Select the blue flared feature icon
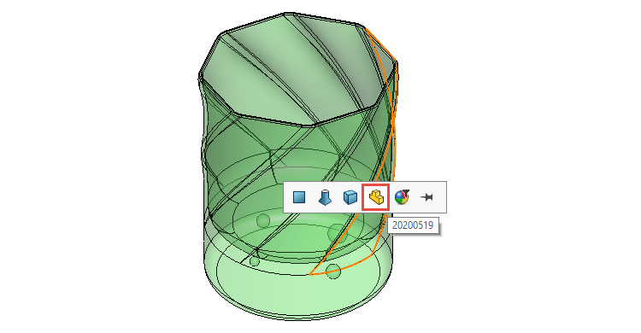This screenshot has height=333, width=641. tap(325, 197)
